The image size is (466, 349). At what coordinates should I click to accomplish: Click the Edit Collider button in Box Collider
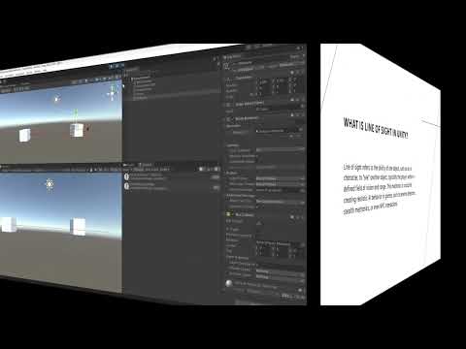coord(259,223)
